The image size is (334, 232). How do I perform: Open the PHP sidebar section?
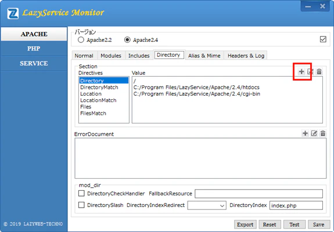click(34, 49)
